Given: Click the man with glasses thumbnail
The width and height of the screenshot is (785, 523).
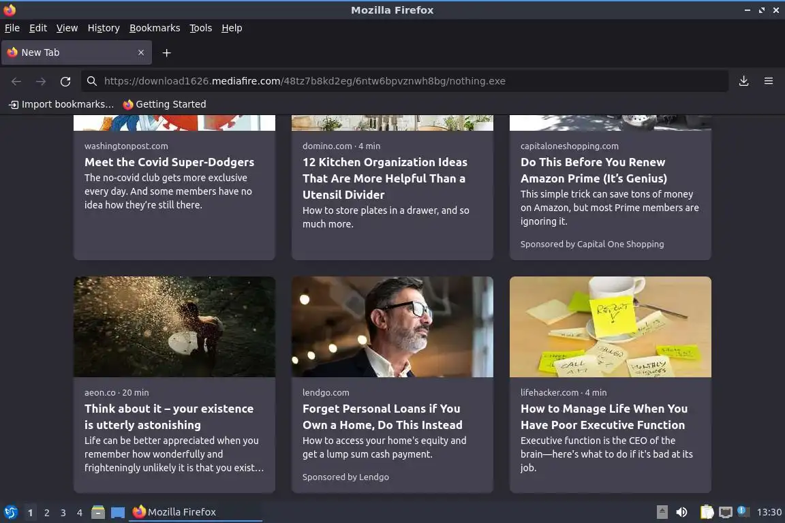Looking at the screenshot, I should pyautogui.click(x=392, y=327).
